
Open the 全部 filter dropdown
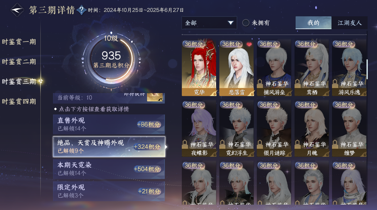(x=209, y=23)
